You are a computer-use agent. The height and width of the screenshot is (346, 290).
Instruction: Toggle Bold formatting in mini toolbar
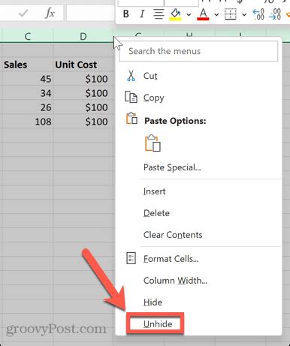pyautogui.click(x=126, y=14)
